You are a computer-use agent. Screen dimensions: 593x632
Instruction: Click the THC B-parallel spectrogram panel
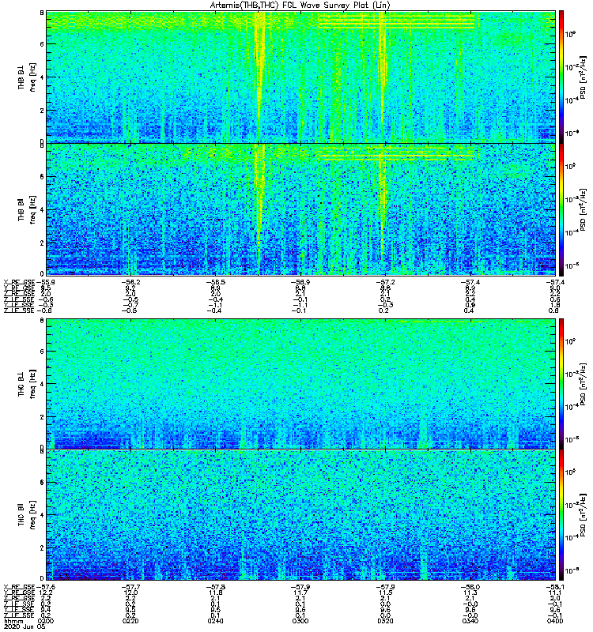click(300, 514)
